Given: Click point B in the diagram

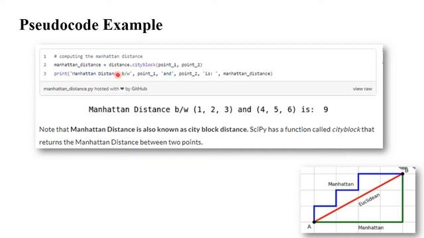Looking at the screenshot, I should tap(403, 174).
